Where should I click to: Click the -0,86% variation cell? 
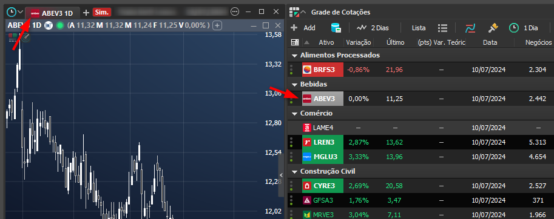[x=358, y=70]
